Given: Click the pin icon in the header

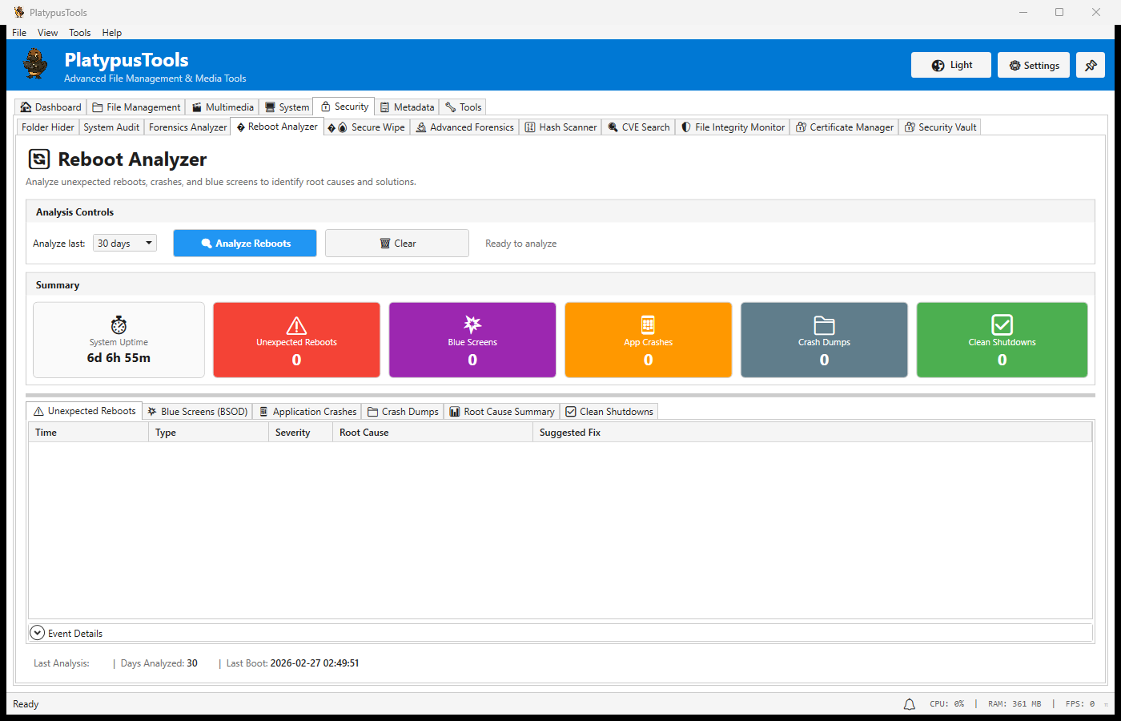Looking at the screenshot, I should point(1090,66).
